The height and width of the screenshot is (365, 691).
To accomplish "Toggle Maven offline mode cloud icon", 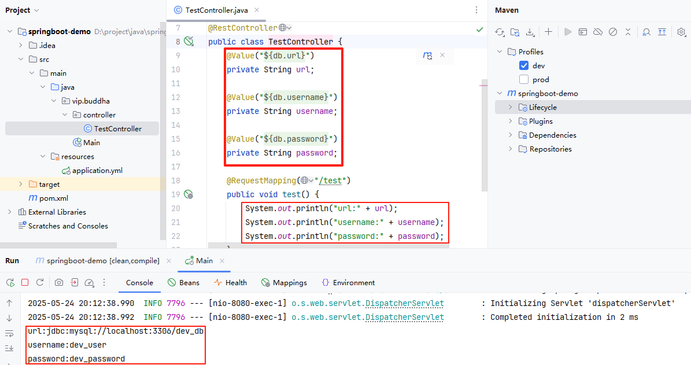I will tap(597, 32).
